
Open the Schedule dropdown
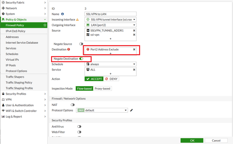(110, 64)
